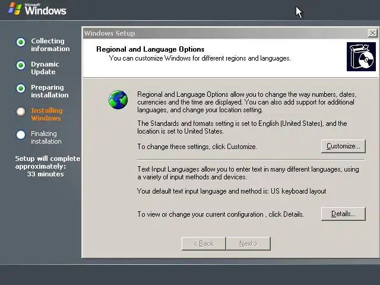
Task: Click the 'Preparing installation' step label
Action: pyautogui.click(x=50, y=91)
